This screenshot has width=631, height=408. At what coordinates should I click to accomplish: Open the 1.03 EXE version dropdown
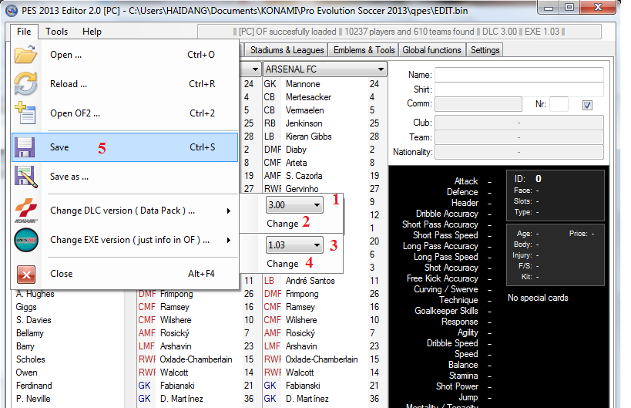[294, 245]
